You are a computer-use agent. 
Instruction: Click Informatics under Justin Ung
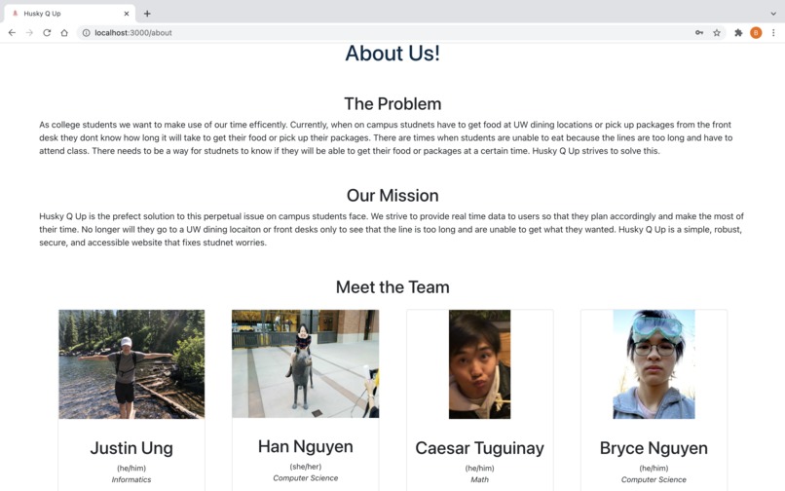tap(131, 479)
